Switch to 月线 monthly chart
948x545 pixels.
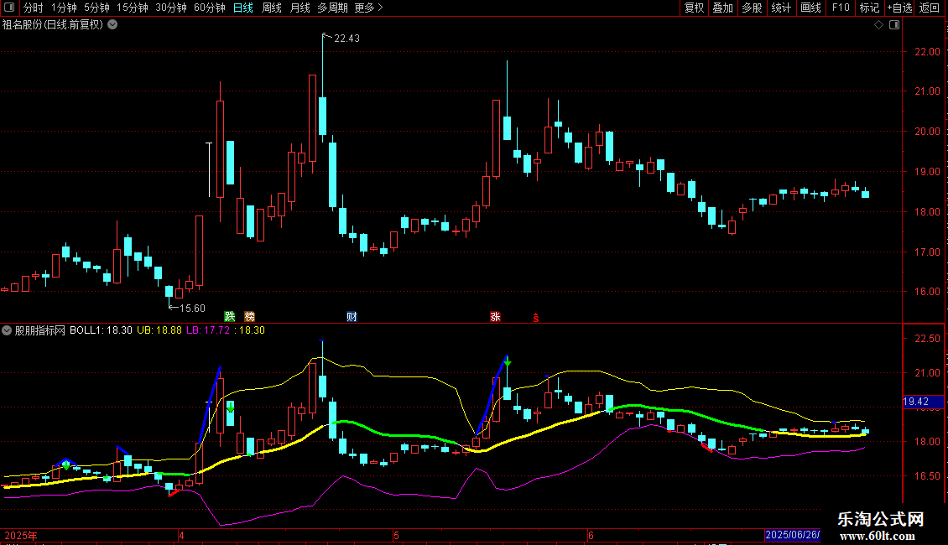tap(300, 8)
